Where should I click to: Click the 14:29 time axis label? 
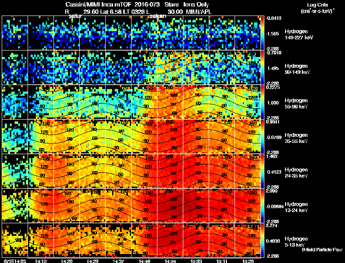(x=92, y=261)
